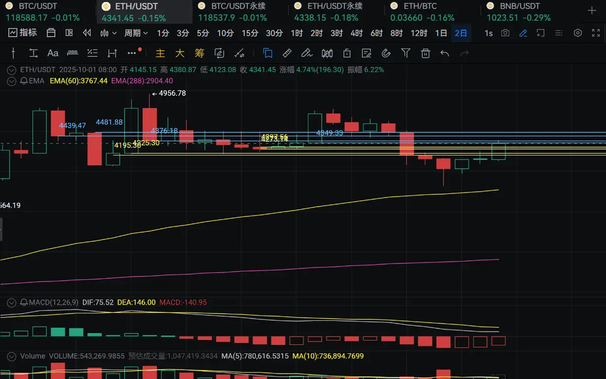This screenshot has height=379, width=606.
Task: Click the orange 主 button
Action: [160, 53]
